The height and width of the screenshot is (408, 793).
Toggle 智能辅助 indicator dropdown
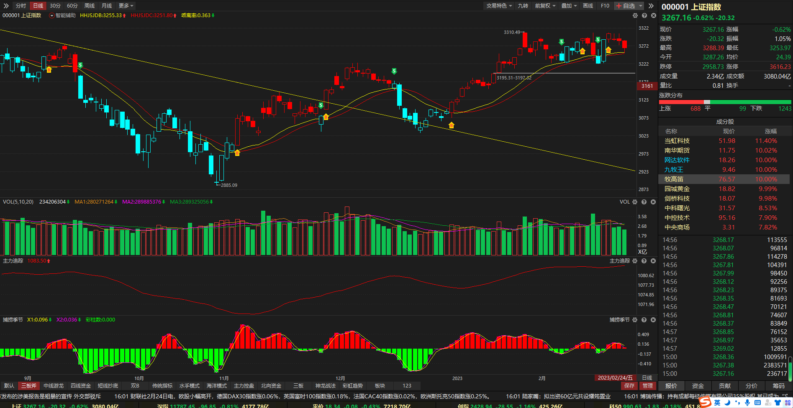click(x=52, y=15)
